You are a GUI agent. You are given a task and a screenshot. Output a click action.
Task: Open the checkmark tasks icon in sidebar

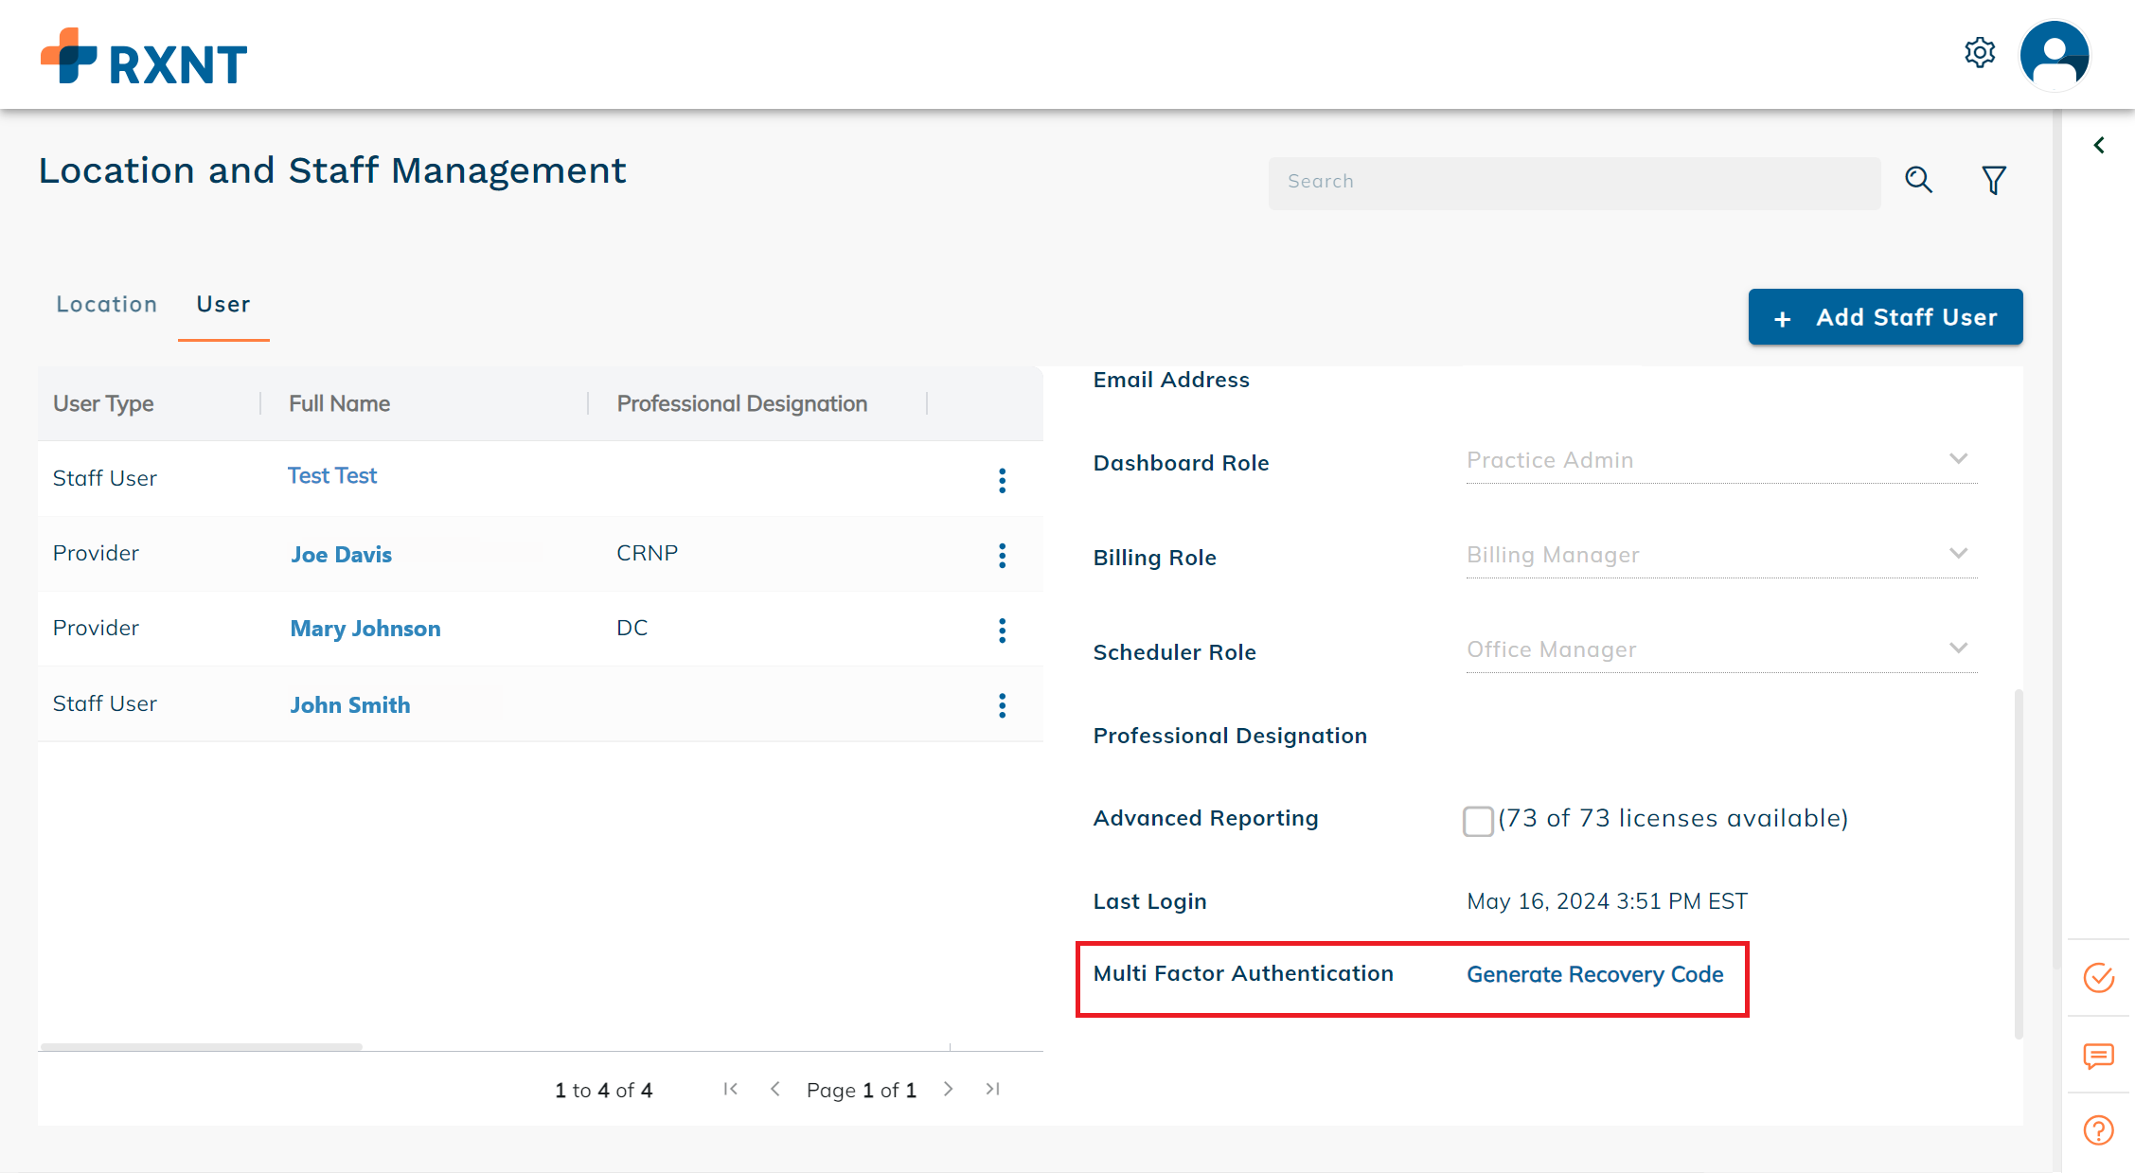[2098, 977]
